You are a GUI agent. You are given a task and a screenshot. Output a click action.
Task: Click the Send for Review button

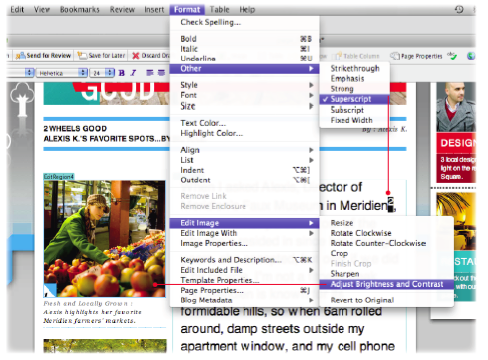[x=44, y=56]
